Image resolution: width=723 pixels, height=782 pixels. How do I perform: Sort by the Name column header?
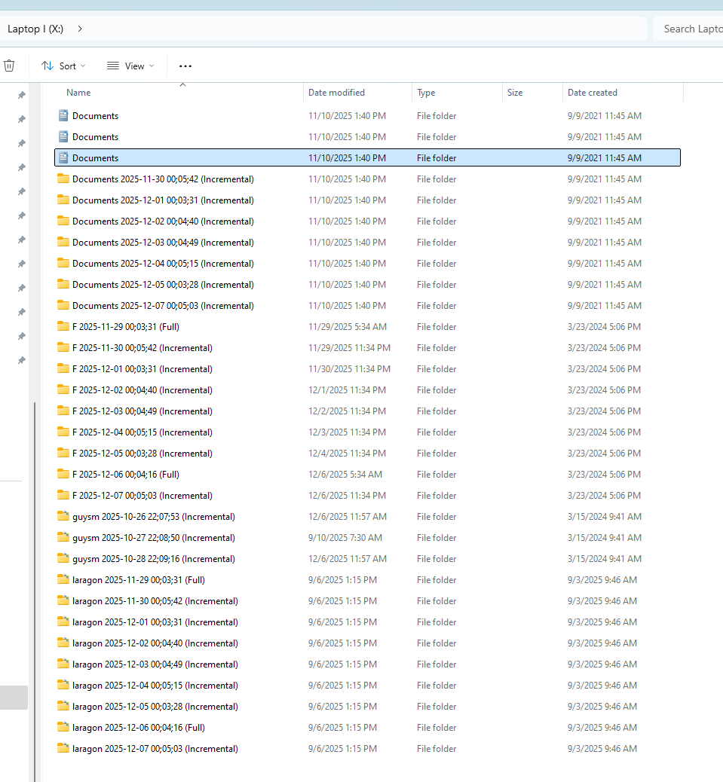coord(78,93)
